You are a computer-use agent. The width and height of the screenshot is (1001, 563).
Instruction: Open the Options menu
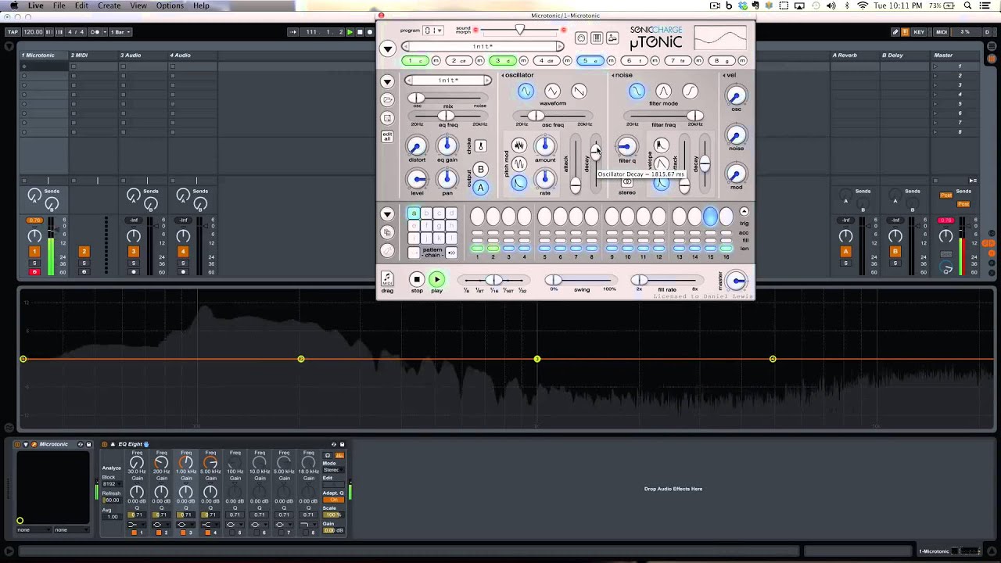coord(170,5)
